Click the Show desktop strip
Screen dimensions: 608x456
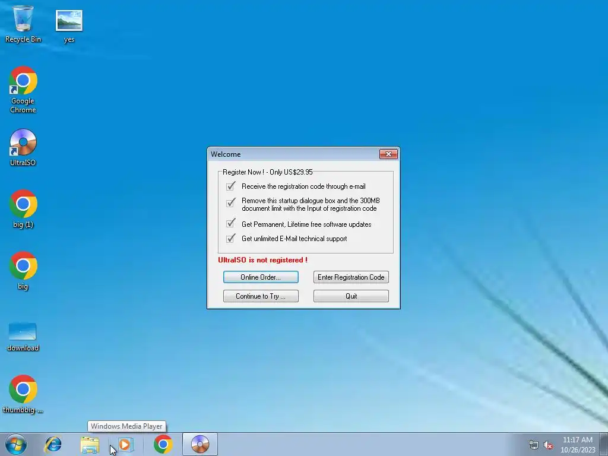tap(604, 444)
